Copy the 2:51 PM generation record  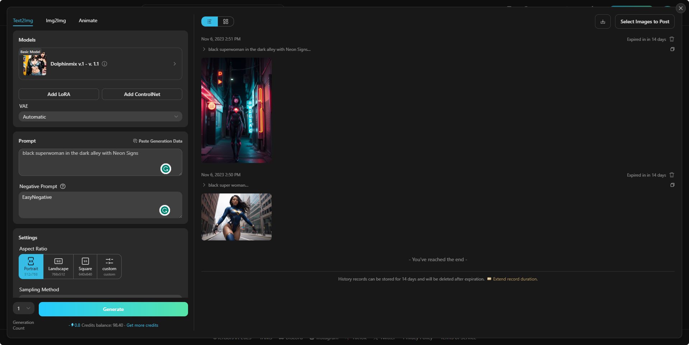tap(672, 49)
